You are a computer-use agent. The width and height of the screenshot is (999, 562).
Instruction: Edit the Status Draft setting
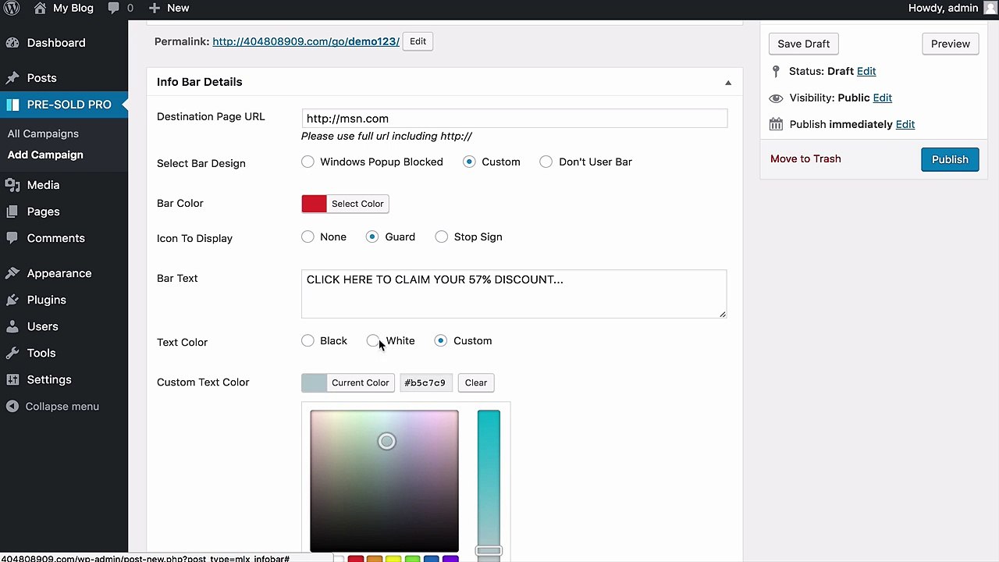866,71
